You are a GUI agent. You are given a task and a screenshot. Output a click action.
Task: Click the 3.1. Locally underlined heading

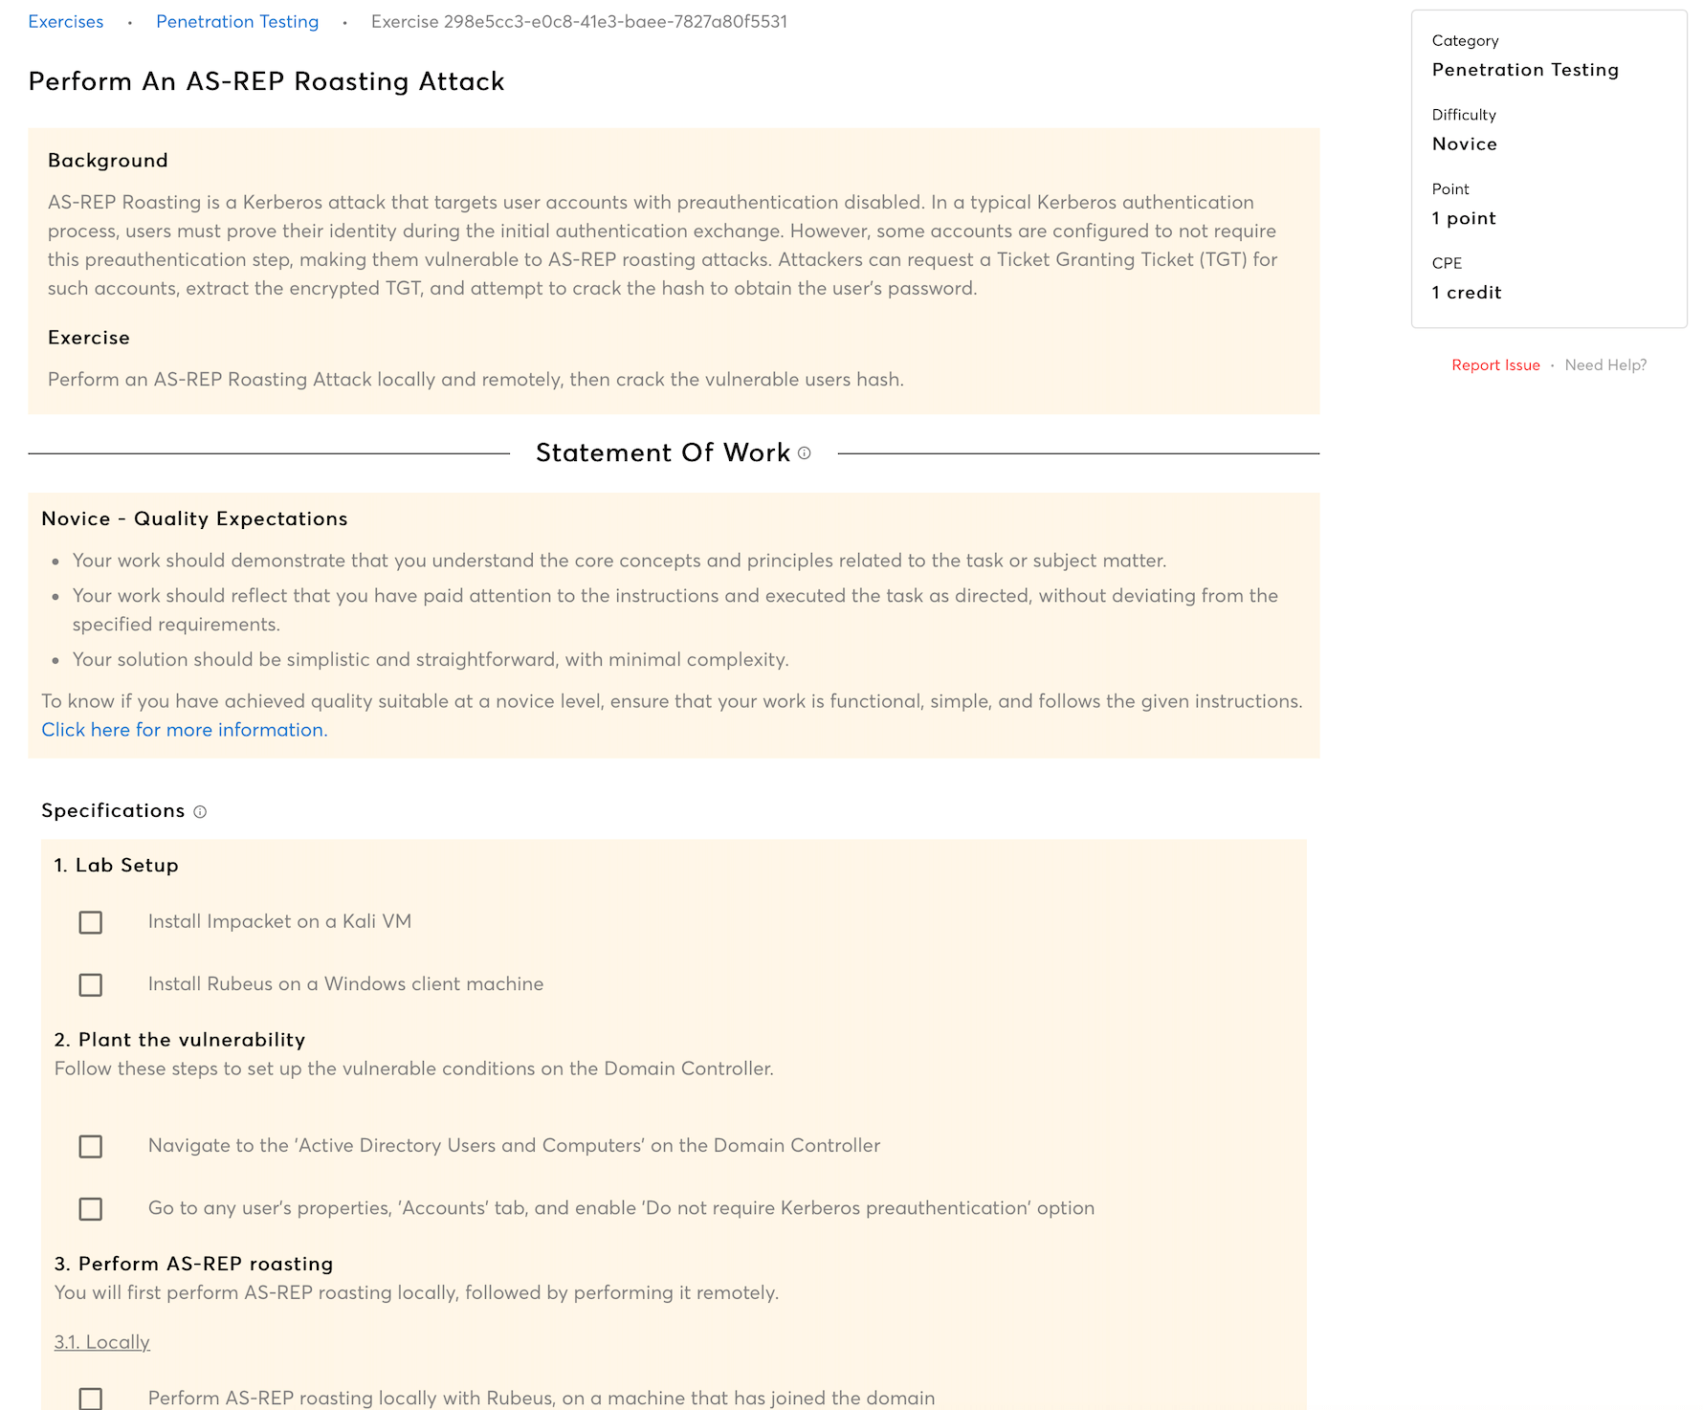point(102,1342)
